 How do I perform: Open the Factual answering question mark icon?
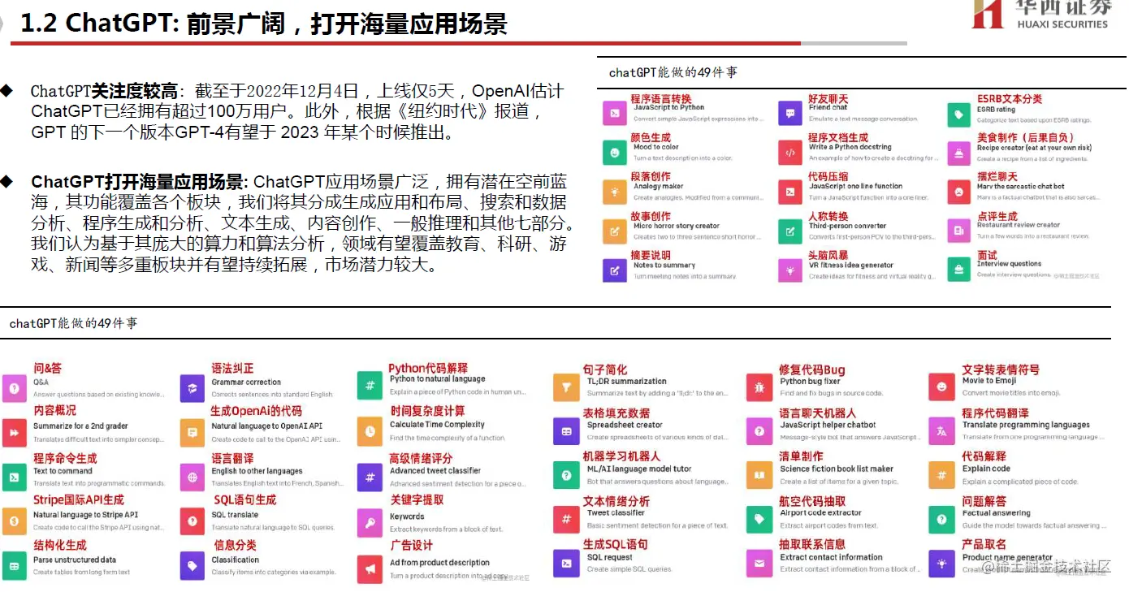tap(942, 519)
